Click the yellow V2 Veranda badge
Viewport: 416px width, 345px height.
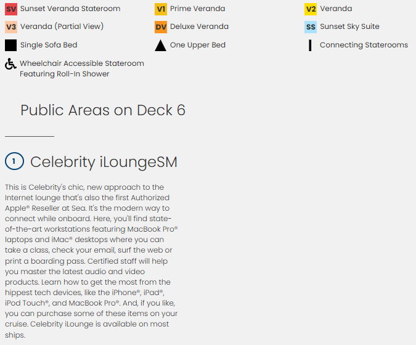(311, 9)
